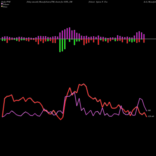Click the Volume legend color swatch

[2, 4]
